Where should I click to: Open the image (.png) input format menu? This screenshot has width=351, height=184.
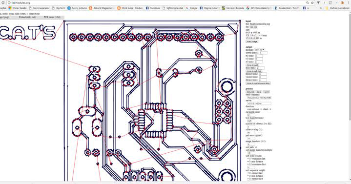click(4, 17)
